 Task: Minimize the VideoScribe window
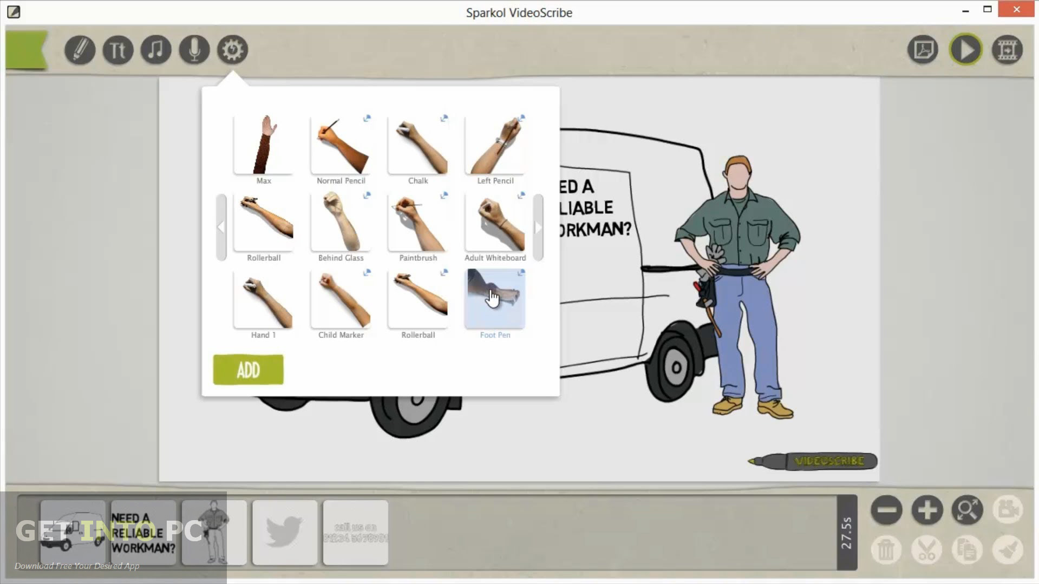[965, 11]
